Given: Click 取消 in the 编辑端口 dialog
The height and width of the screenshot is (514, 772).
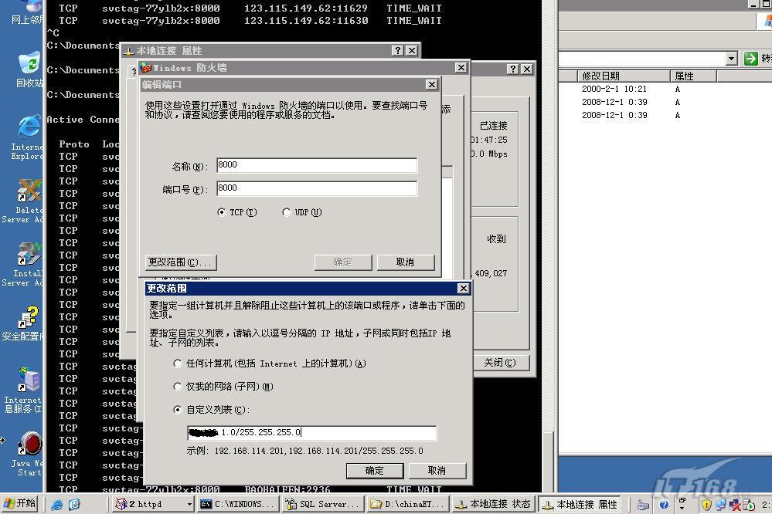Looking at the screenshot, I should coord(406,262).
